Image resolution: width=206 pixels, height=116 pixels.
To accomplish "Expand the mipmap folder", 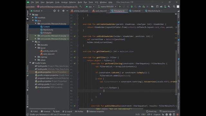I will pyautogui.click(x=35, y=57).
